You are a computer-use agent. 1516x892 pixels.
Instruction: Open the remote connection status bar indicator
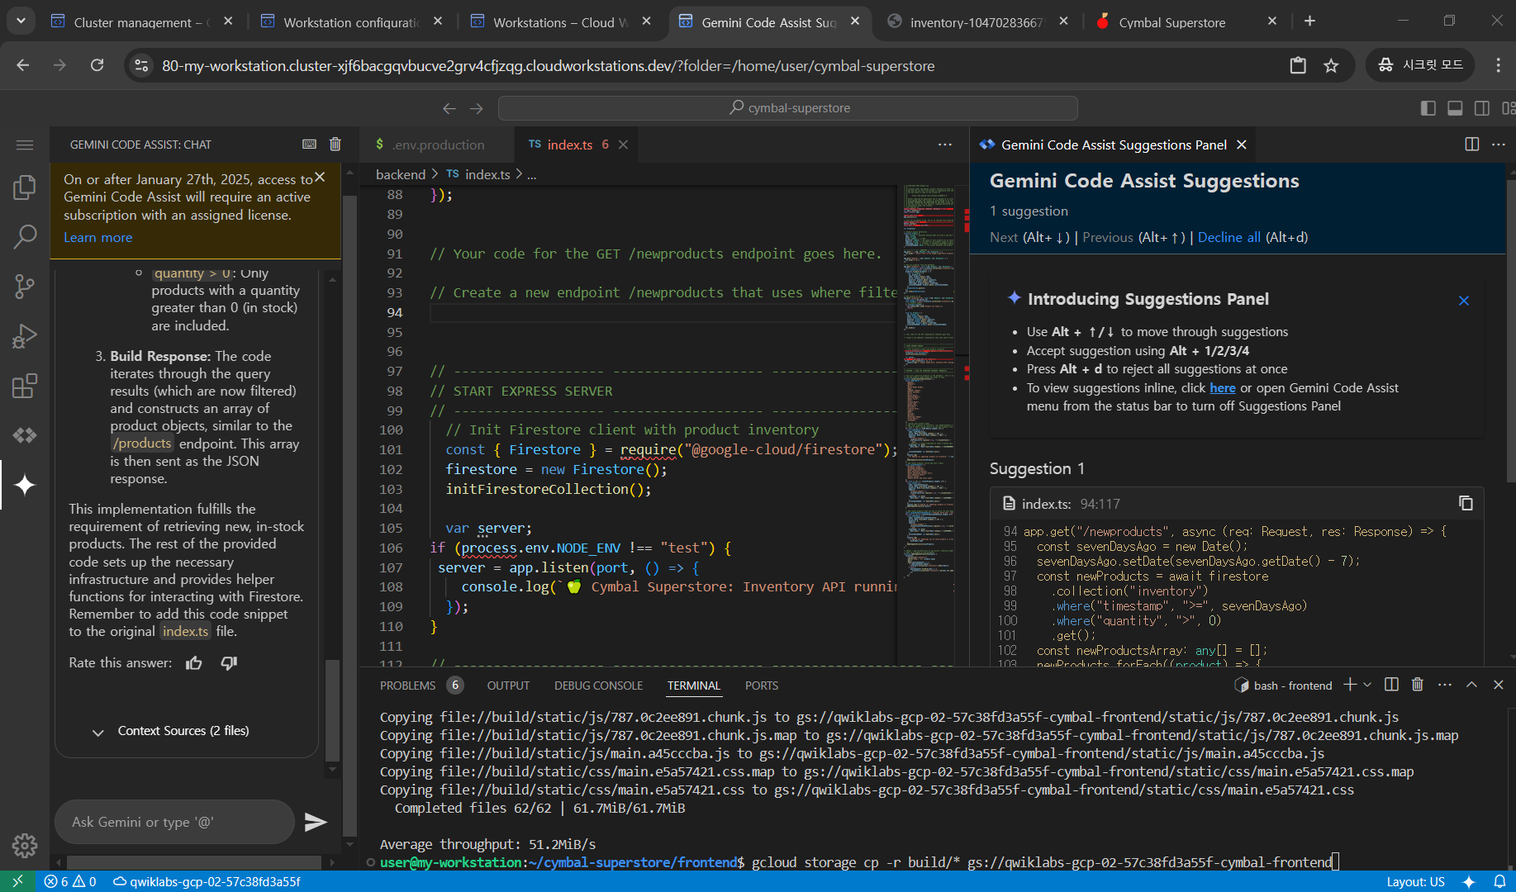click(x=17, y=881)
